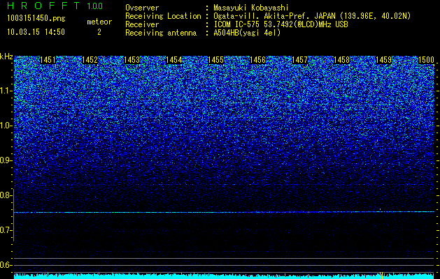440x279 pixels.
Task: Click the meteor count value 2
Action: pos(99,32)
